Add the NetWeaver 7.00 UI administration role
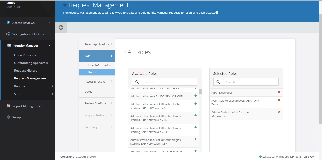The height and width of the screenshot is (160, 322). [x=195, y=104]
